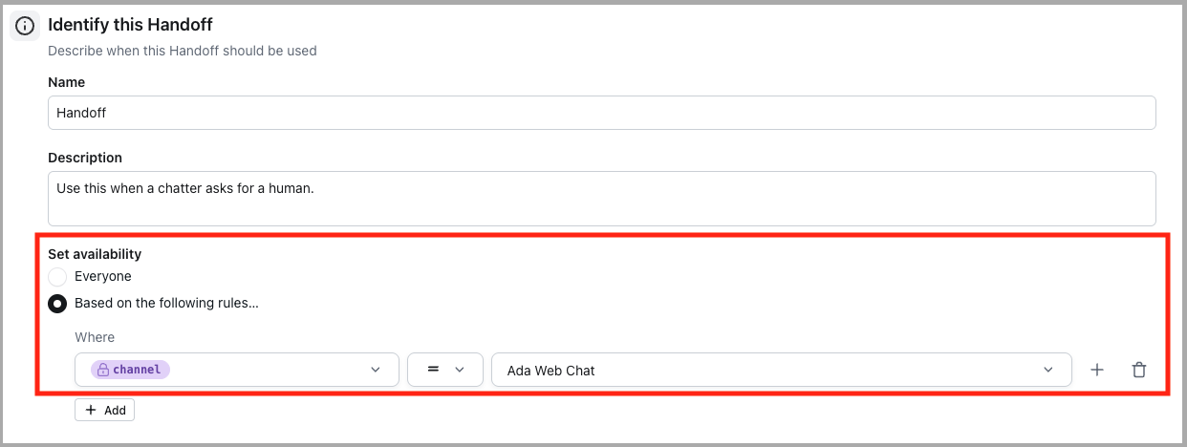
Task: Click the plus icon next to Ada Web Chat
Action: (x=1097, y=370)
